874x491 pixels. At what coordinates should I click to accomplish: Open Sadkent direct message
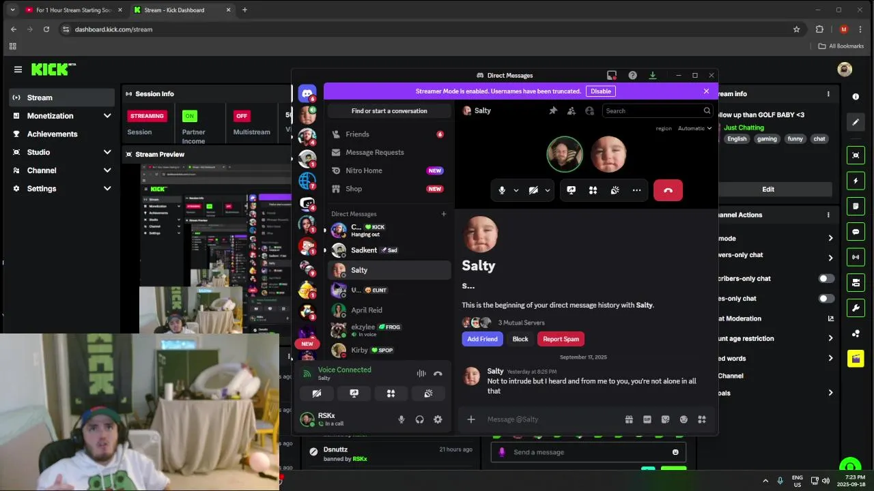tap(389, 250)
